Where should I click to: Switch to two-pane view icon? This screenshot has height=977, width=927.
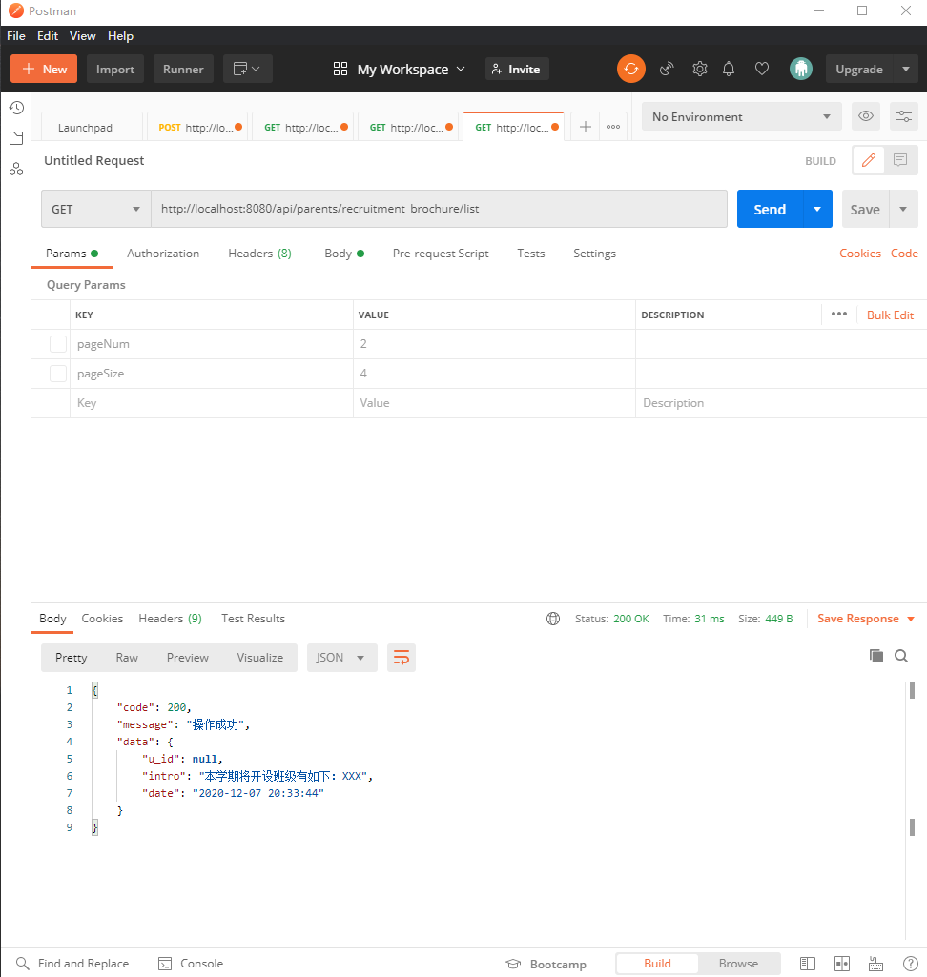pos(841,964)
